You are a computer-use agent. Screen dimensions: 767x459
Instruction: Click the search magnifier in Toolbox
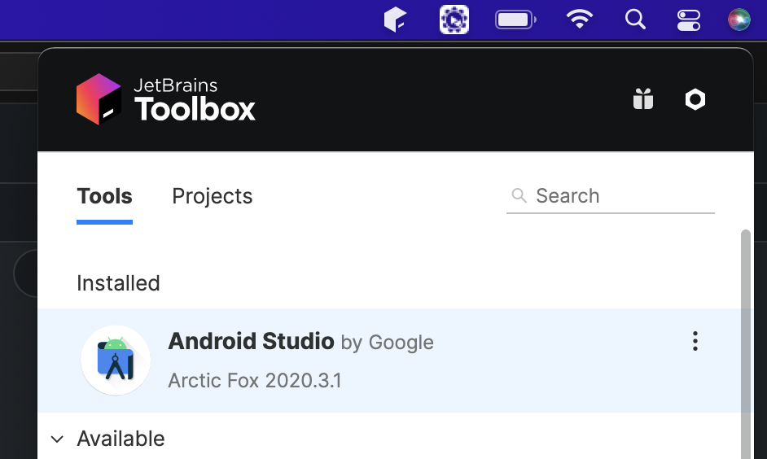click(x=519, y=195)
